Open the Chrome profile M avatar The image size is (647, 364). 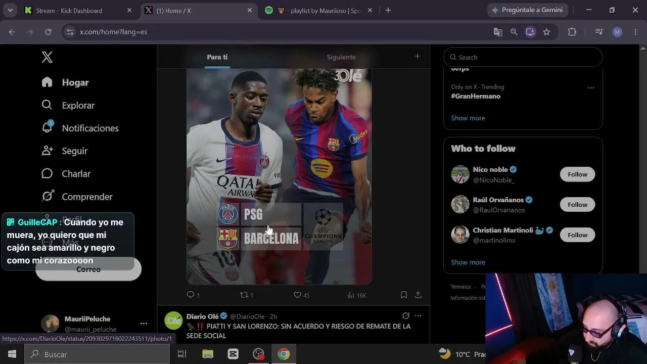(x=617, y=32)
